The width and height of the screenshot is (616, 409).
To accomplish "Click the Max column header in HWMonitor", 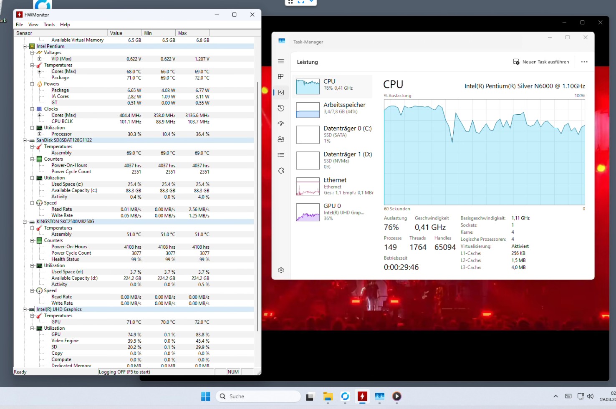I will [x=192, y=33].
